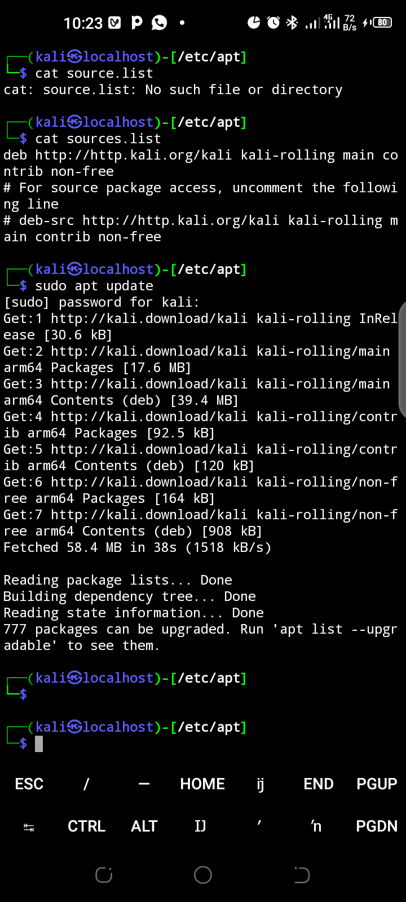
Task: Tap the Bluetooth status icon
Action: tap(292, 23)
